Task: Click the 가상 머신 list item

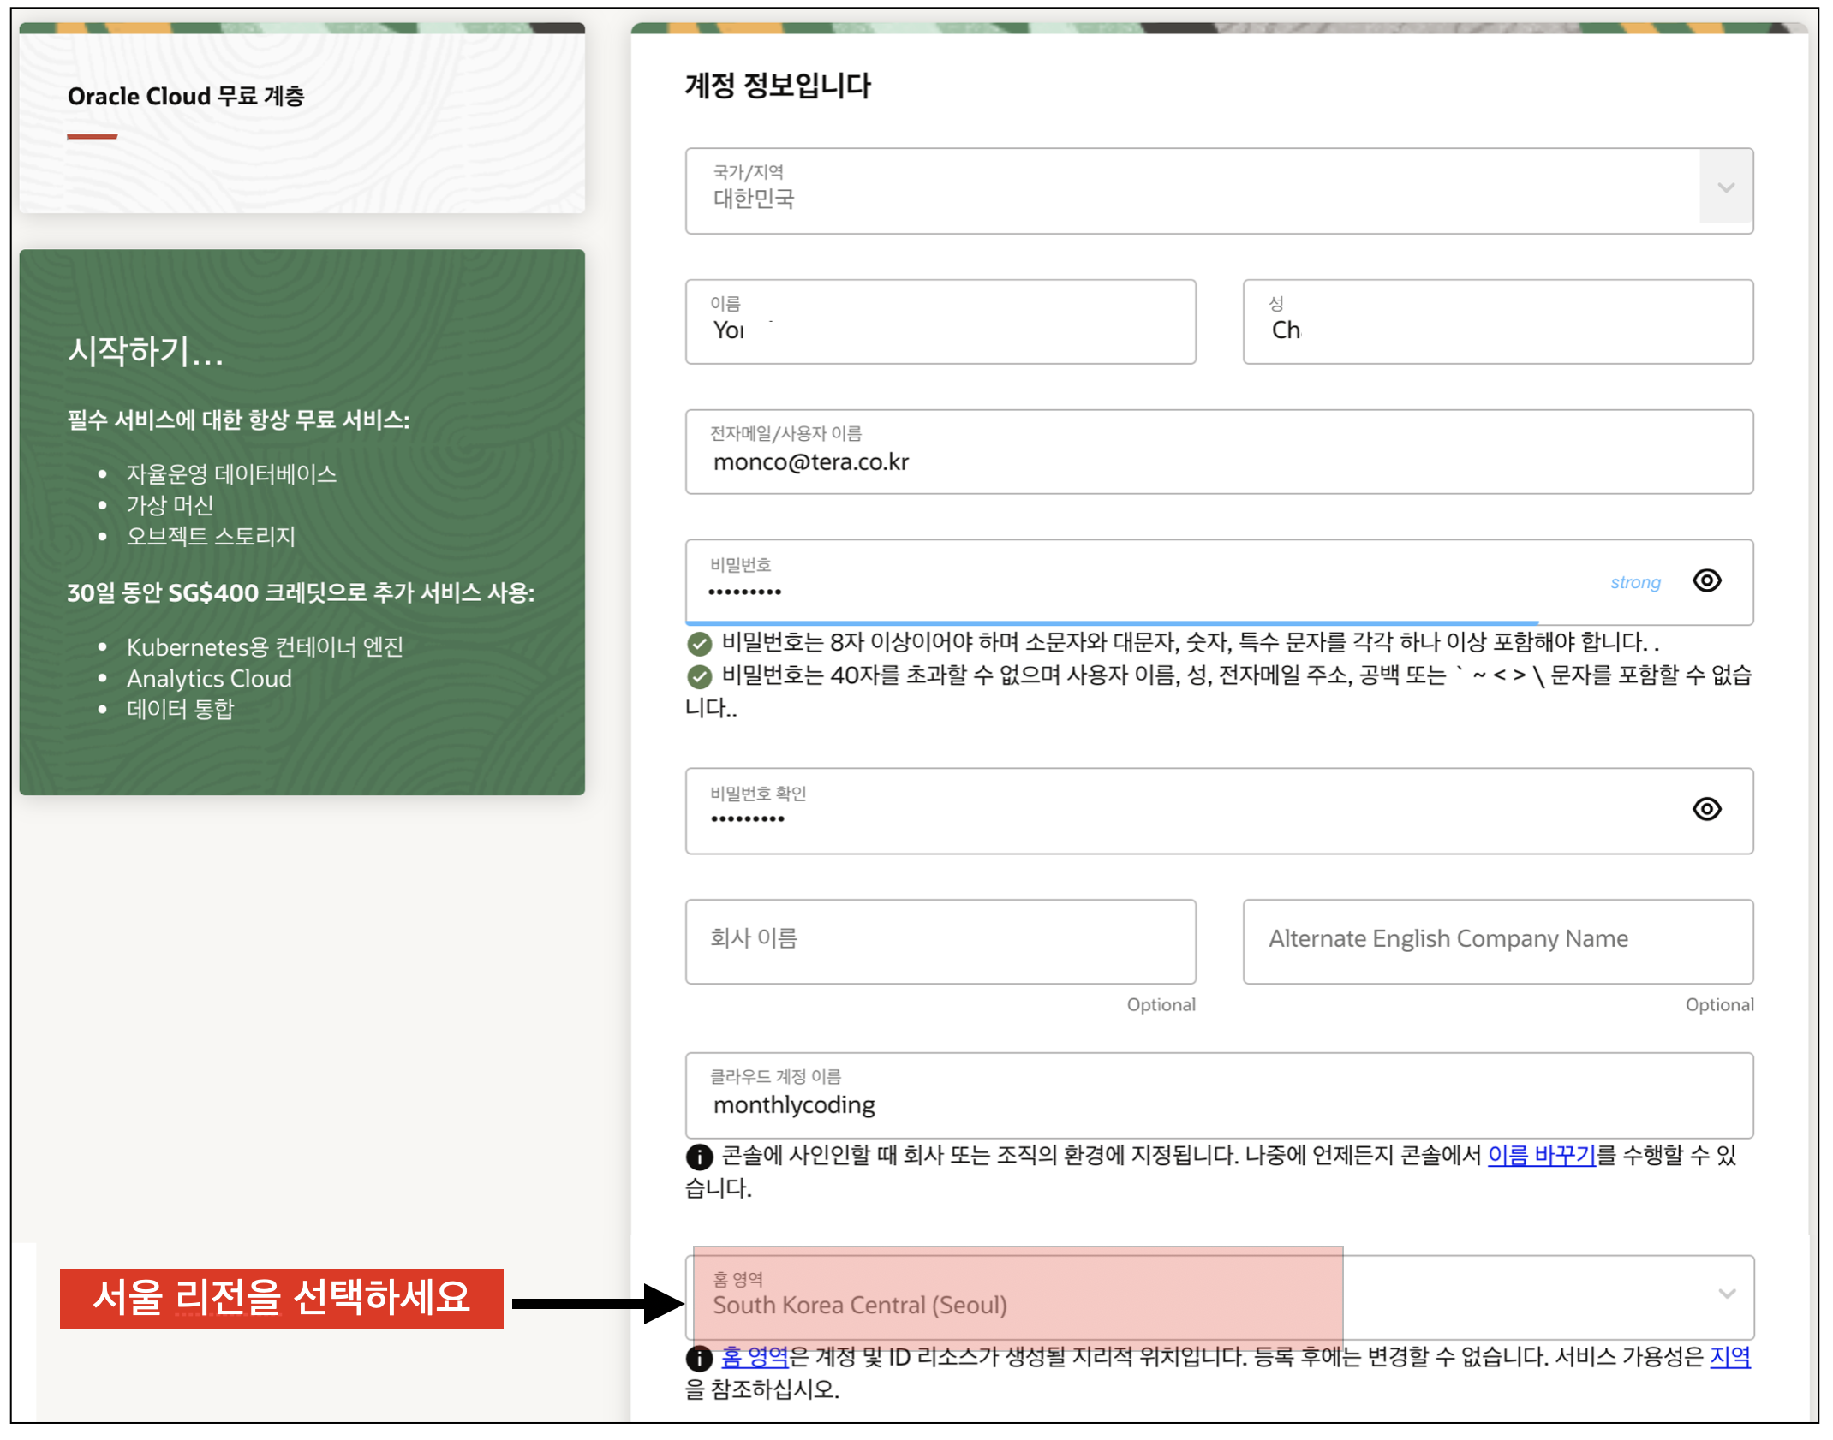Action: click(x=170, y=505)
